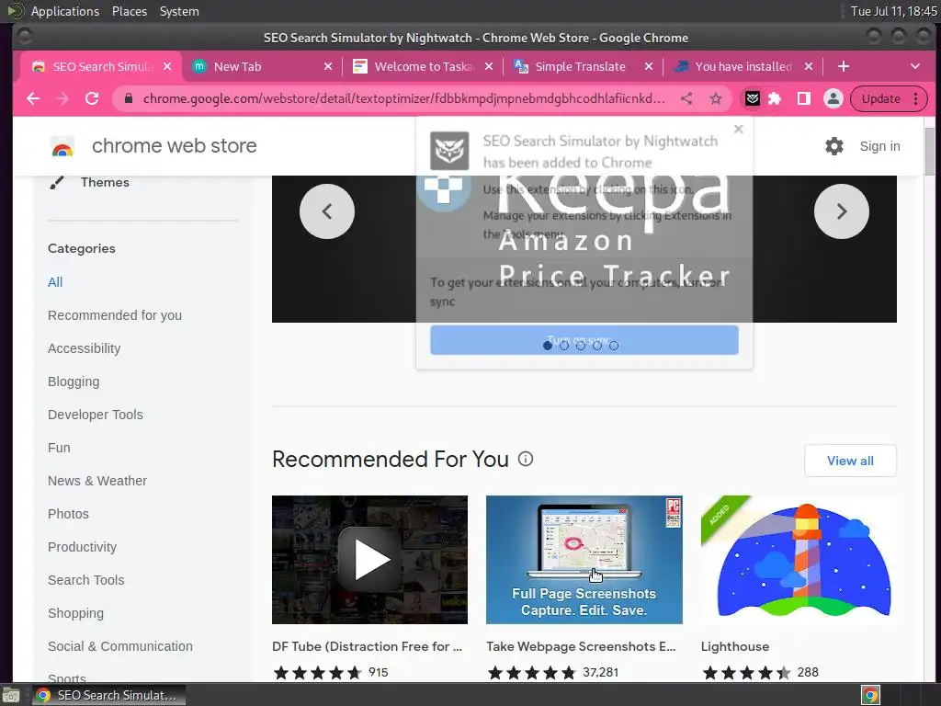The width and height of the screenshot is (941, 706).
Task: Open the Applications menu
Action: click(65, 11)
